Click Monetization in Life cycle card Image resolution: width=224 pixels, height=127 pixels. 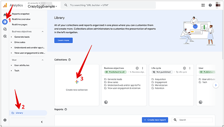[161, 85]
